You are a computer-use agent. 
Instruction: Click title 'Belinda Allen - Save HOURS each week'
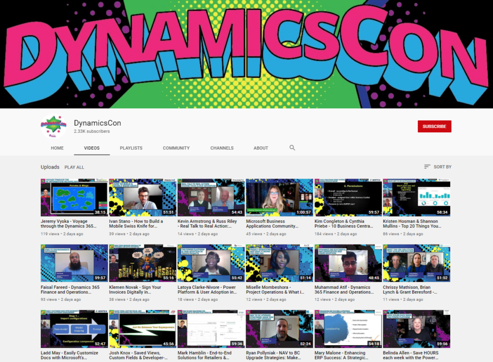pos(411,355)
